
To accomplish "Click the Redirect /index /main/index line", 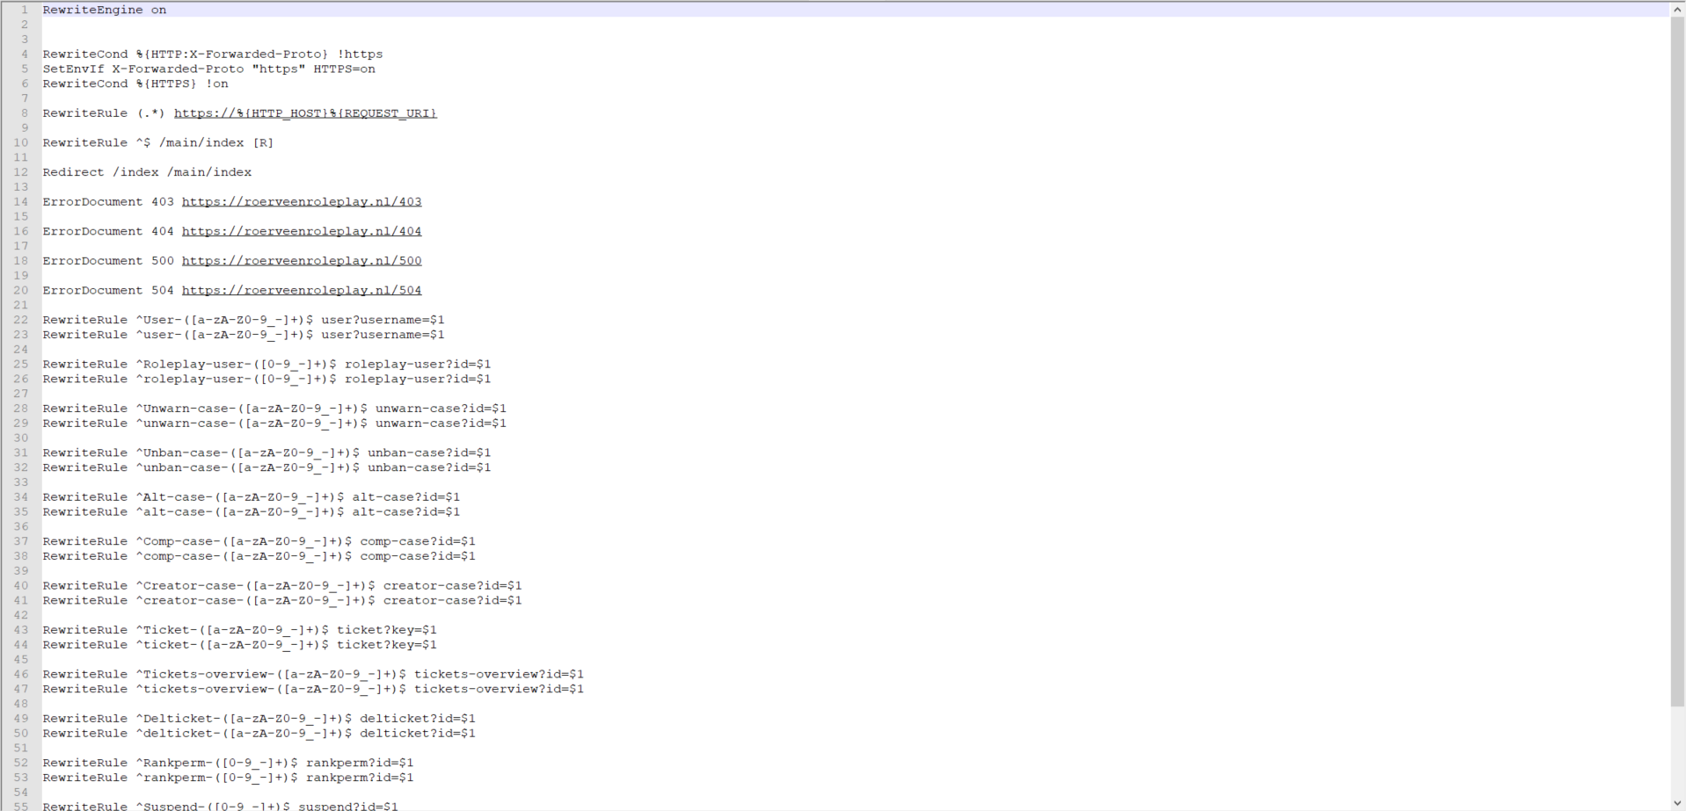I will [147, 172].
